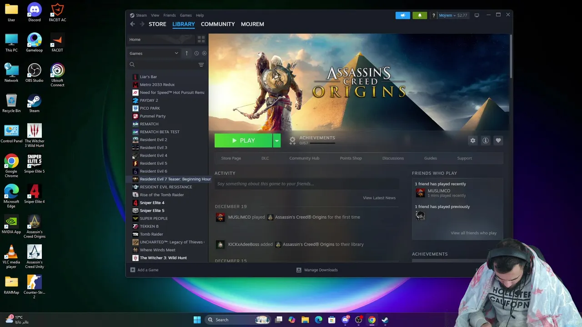Open Microsoft Store from taskbar
This screenshot has width=582, height=327.
click(x=332, y=320)
